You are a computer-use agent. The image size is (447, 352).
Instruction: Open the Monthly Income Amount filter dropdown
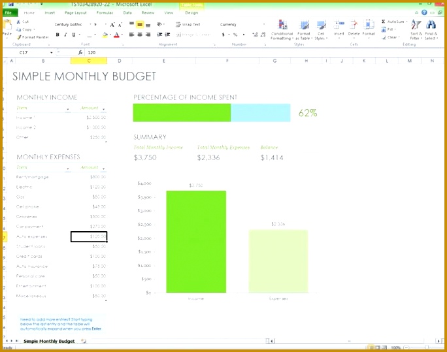click(x=103, y=109)
